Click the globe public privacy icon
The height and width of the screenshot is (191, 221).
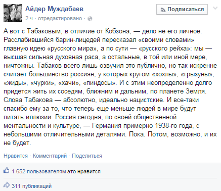[90, 19]
